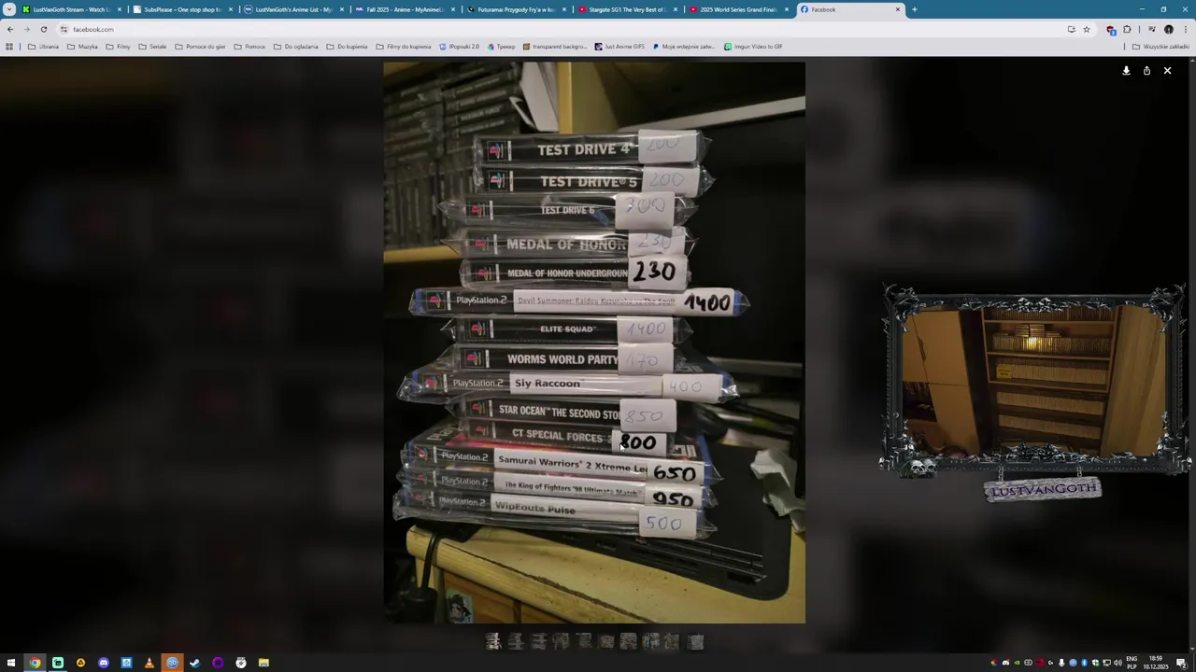Switch to Stargate SG1 tab
This screenshot has height=672, width=1196.
627,9
